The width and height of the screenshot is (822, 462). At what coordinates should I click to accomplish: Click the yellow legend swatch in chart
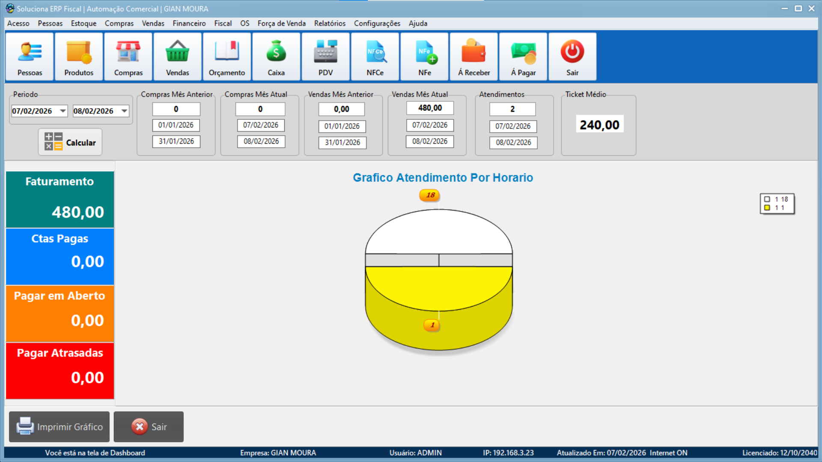767,208
